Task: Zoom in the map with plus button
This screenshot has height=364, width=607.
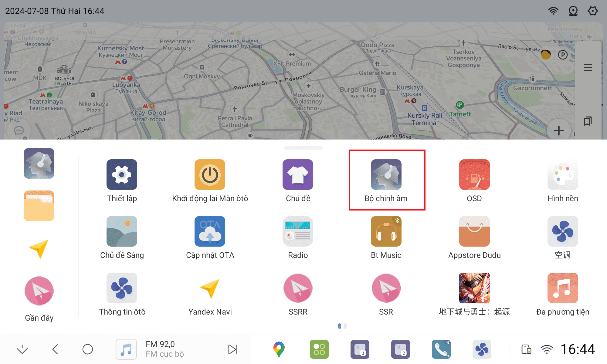Action: [558, 131]
